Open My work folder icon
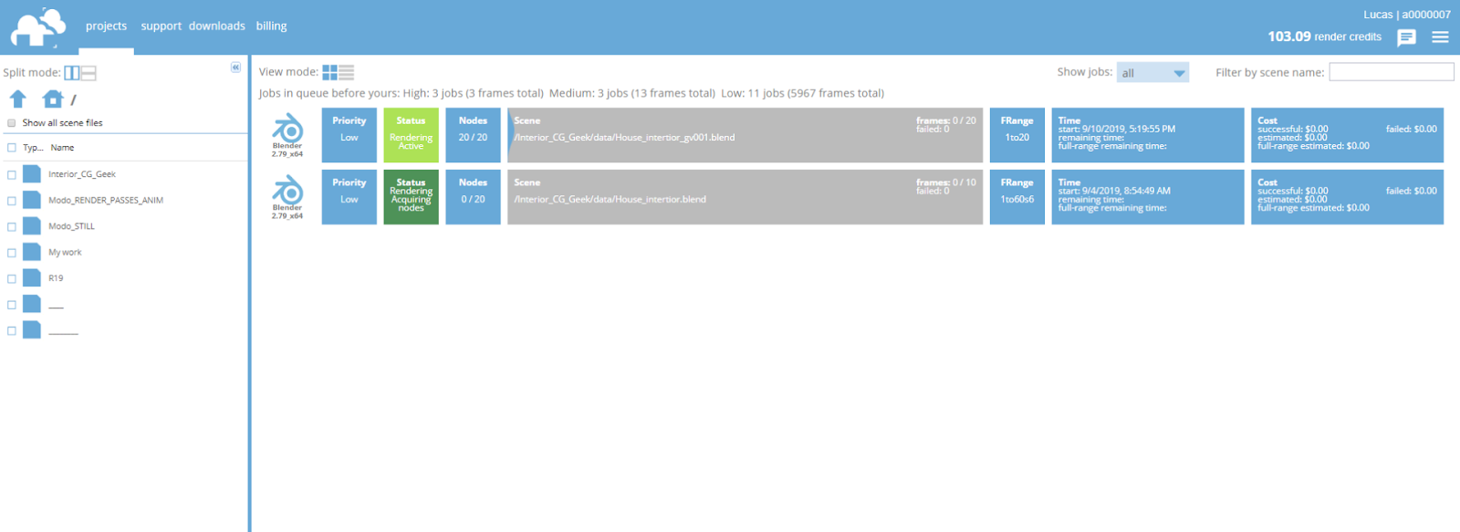The image size is (1460, 532). [x=32, y=252]
